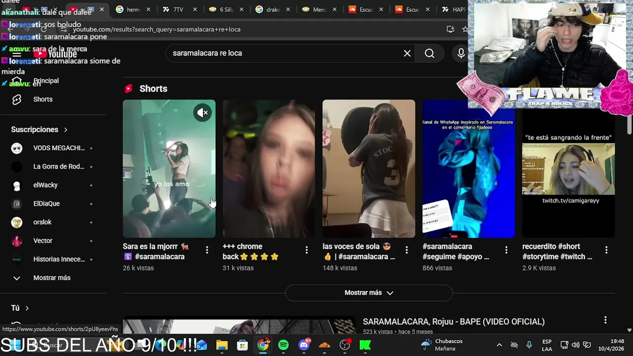Play the 'las voces de sola' short thumbnail

pyautogui.click(x=369, y=169)
